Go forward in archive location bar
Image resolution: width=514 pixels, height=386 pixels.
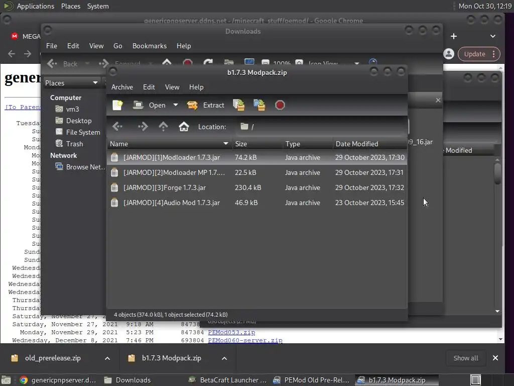tap(143, 126)
